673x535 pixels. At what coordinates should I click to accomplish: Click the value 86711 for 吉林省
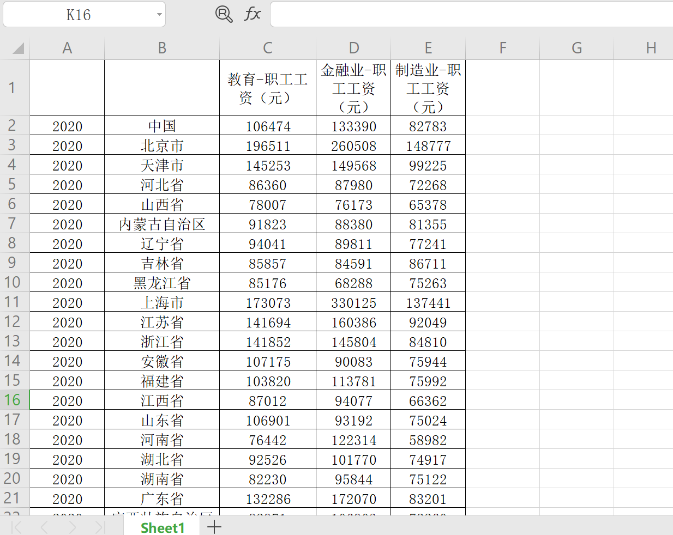coord(428,263)
